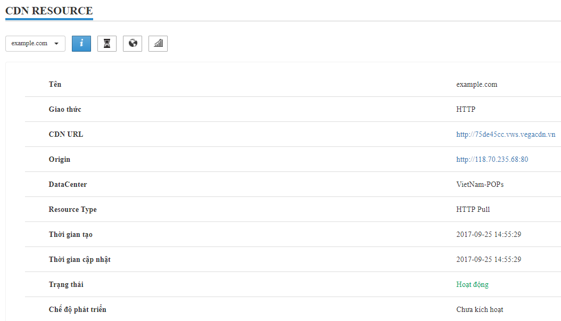The width and height of the screenshot is (561, 321).
Task: Click the DataCenter row label
Action: pyautogui.click(x=68, y=185)
